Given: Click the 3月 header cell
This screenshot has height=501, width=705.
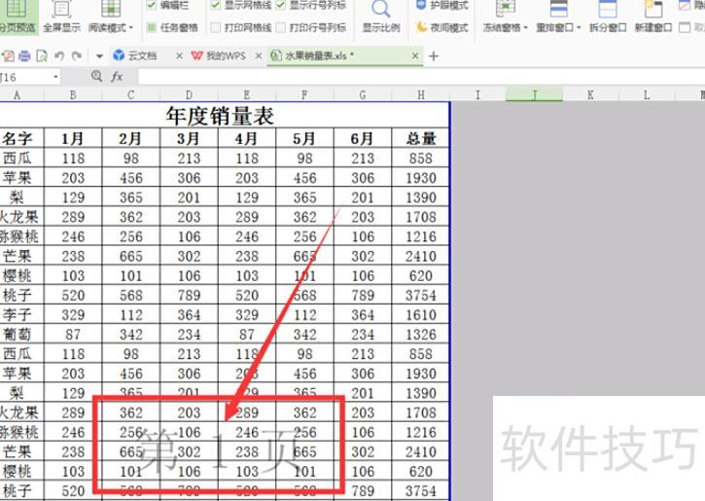Looking at the screenshot, I should [x=189, y=138].
